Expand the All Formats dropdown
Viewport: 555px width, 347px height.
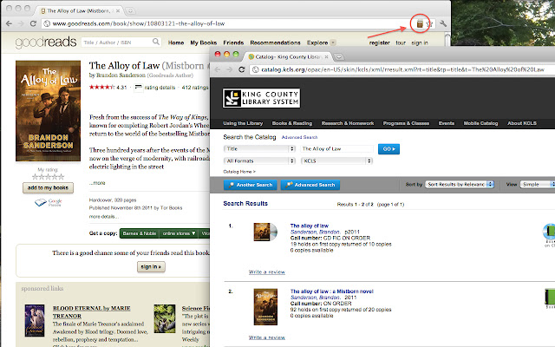click(258, 161)
